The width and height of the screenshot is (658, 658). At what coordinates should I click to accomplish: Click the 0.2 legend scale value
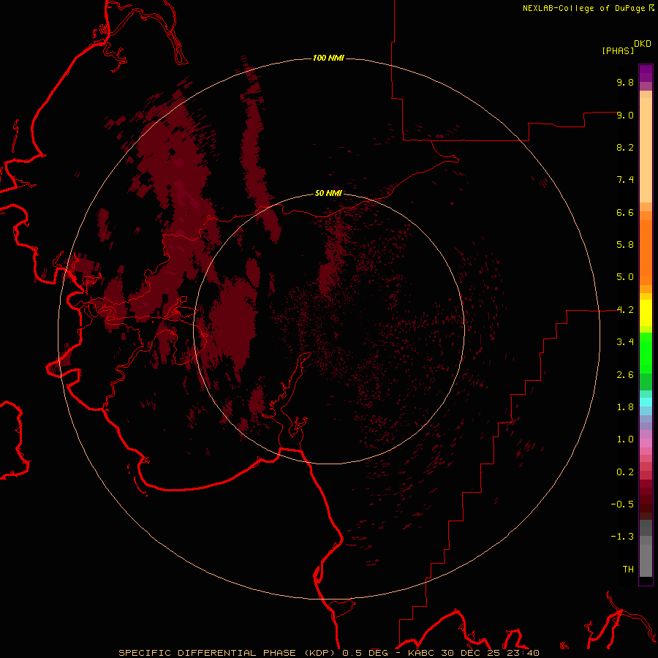coord(625,472)
